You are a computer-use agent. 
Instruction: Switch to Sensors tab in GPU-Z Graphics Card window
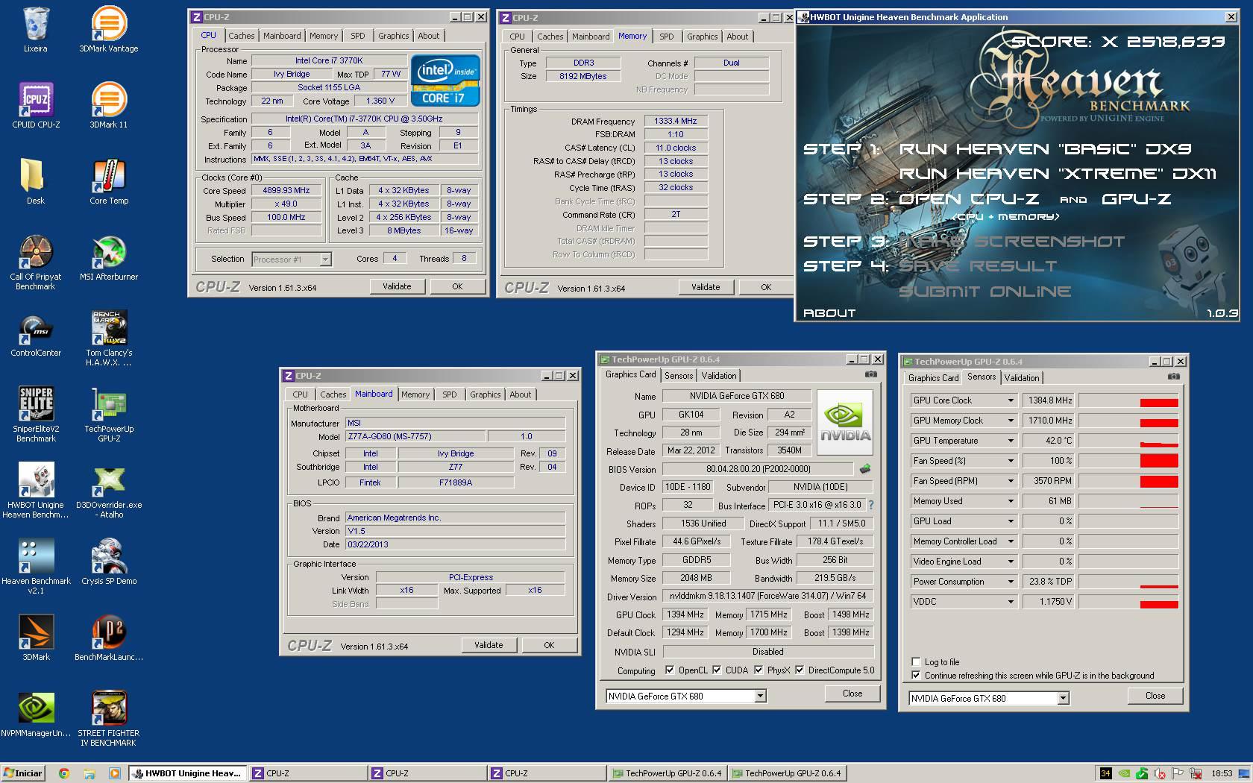pos(679,376)
